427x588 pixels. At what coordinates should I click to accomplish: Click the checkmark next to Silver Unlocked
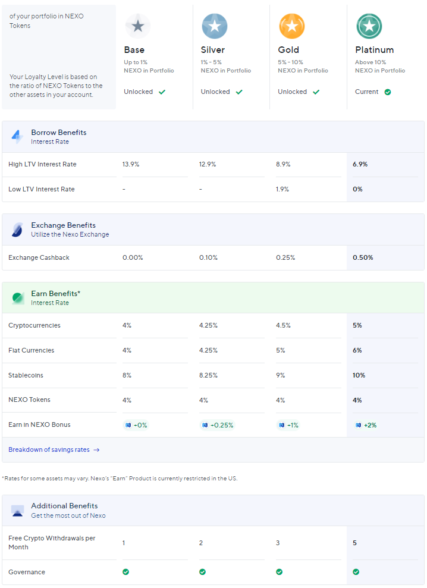coord(239,92)
